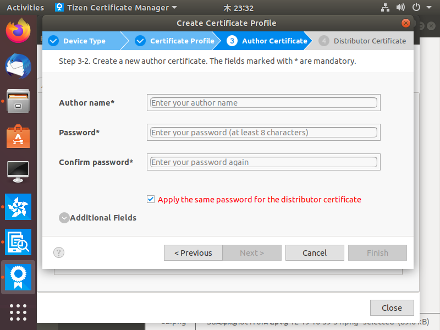Click the 'Apply the same password' red label
The image size is (440, 330).
point(259,200)
